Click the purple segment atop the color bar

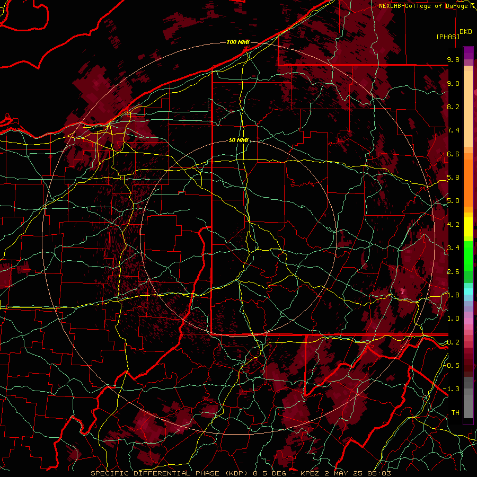[468, 53]
